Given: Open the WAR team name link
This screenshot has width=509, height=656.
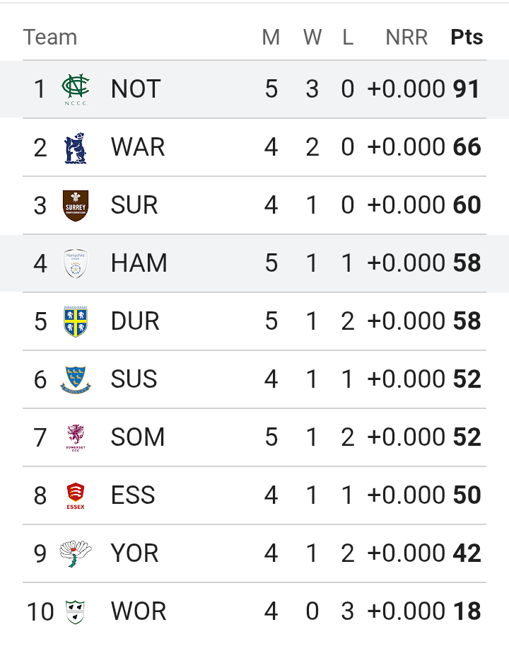Looking at the screenshot, I should click(x=138, y=147).
